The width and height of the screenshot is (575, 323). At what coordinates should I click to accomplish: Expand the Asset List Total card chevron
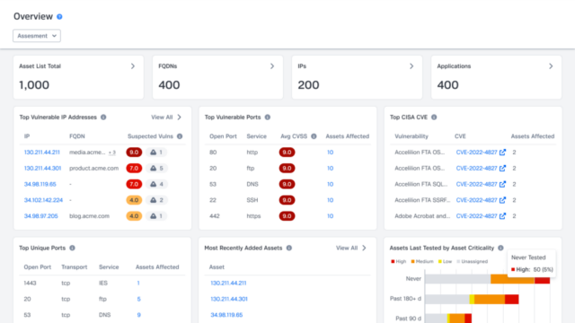click(x=133, y=66)
